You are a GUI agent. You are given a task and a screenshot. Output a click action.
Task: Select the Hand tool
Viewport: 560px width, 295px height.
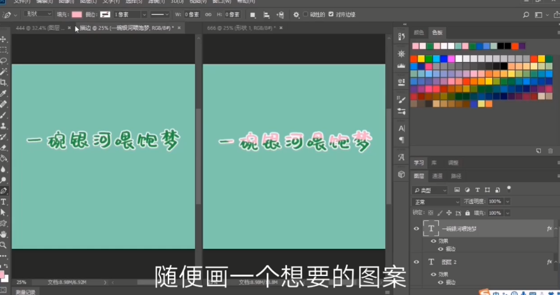[x=4, y=234]
